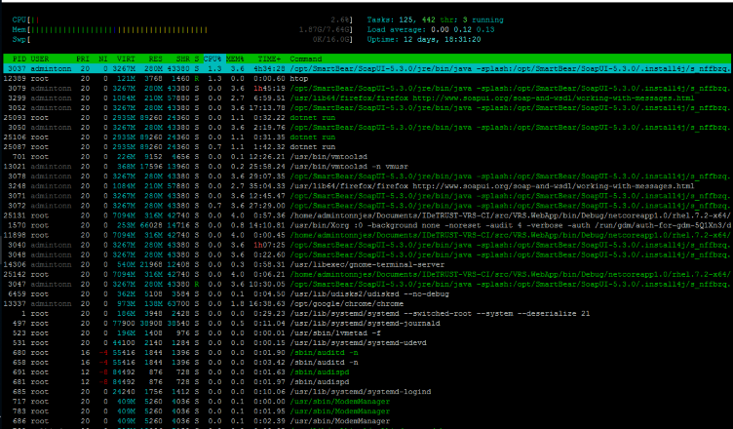Select the dotnet run row PID 25106

pyautogui.click(x=366, y=137)
